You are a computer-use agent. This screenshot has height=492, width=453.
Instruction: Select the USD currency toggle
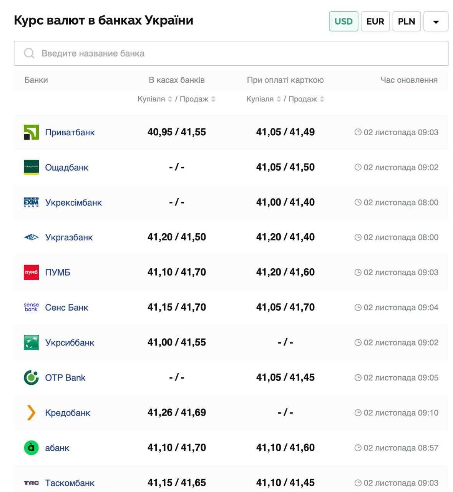[343, 22]
